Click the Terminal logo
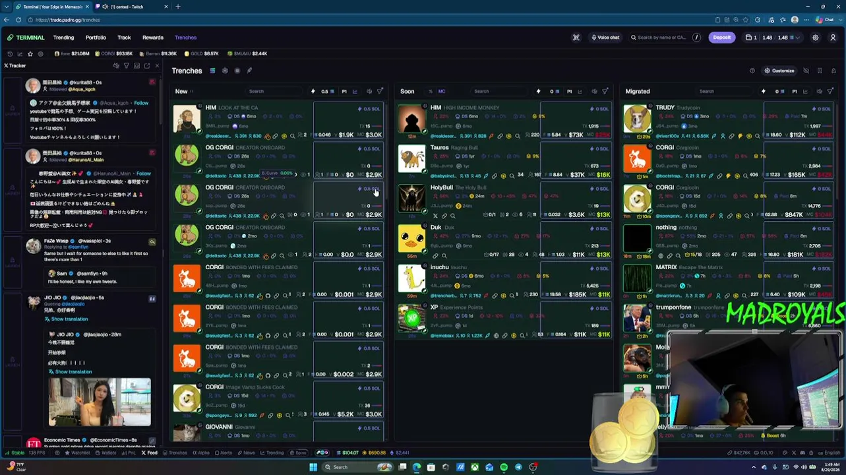Image resolution: width=846 pixels, height=475 pixels. [x=25, y=38]
